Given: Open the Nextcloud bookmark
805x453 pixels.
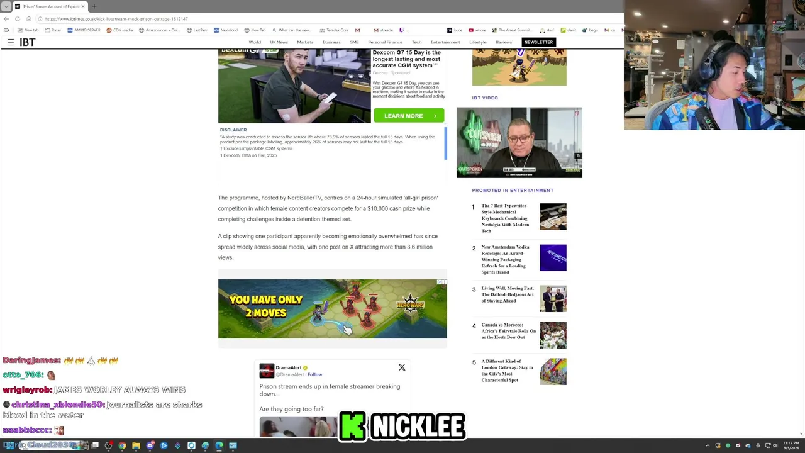Looking at the screenshot, I should [226, 30].
